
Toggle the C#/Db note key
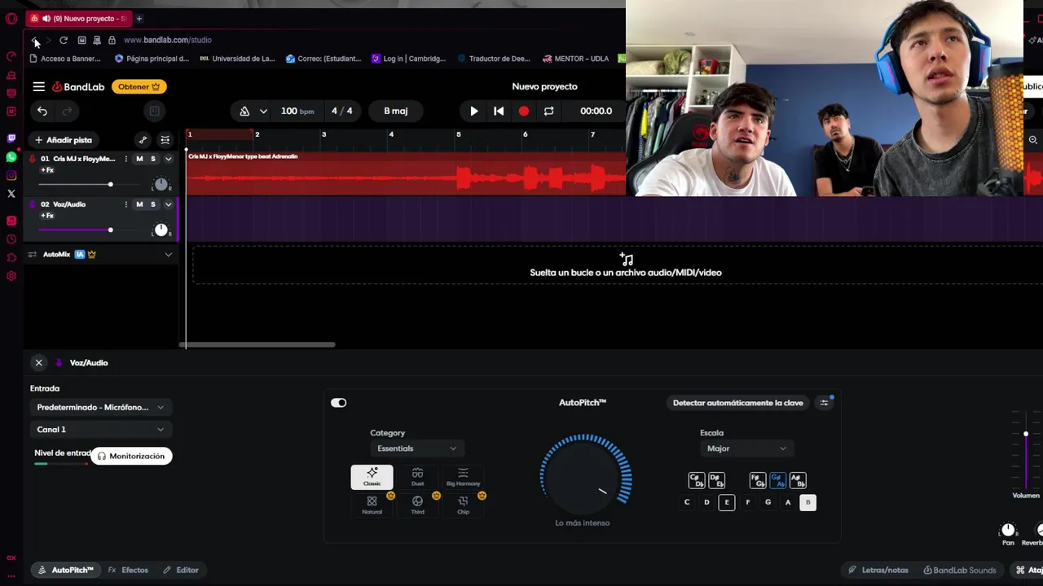point(696,480)
